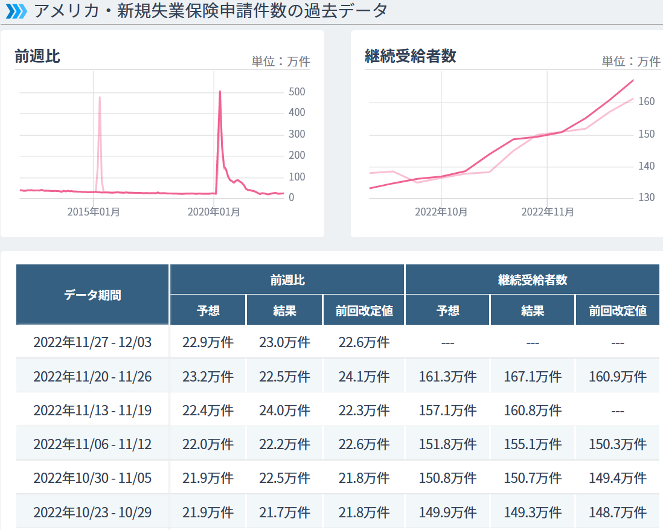This screenshot has height=530, width=663.
Task: Click the 24.0万件 result cell
Action: pos(284,410)
